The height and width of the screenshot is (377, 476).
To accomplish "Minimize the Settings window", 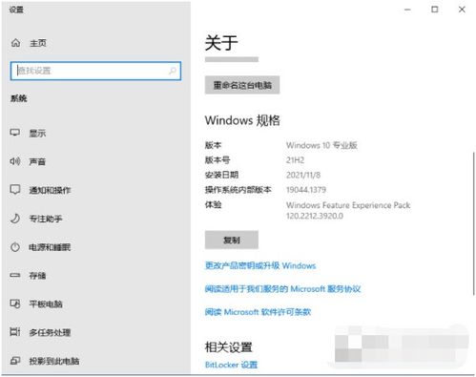I will (x=407, y=10).
